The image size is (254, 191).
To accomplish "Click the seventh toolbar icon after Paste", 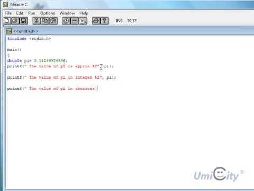I will click(67, 21).
